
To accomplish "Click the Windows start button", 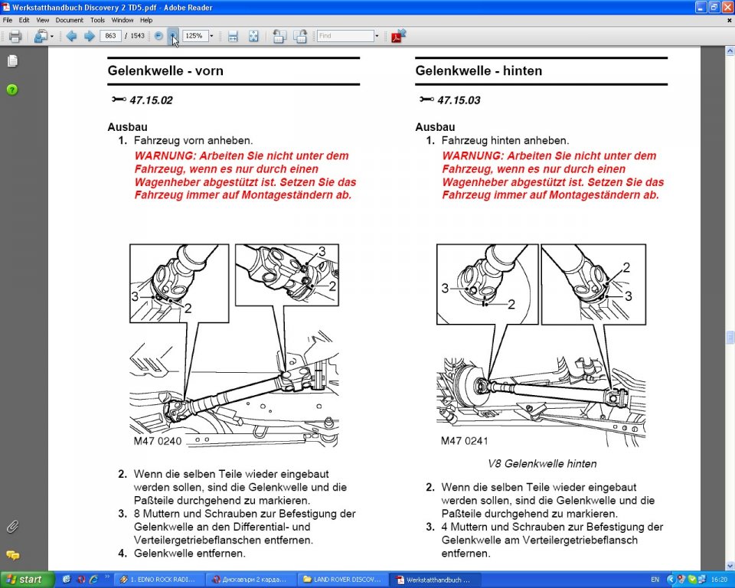I will click(x=24, y=580).
